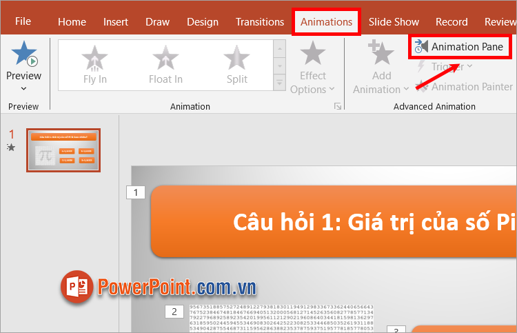Click the Add Animation star icon
The height and width of the screenshot is (333, 517).
point(381,53)
